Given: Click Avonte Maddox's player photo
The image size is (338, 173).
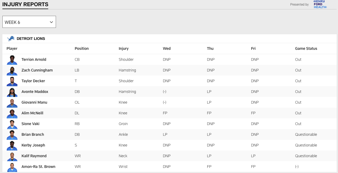Looking at the screenshot, I should [12, 92].
